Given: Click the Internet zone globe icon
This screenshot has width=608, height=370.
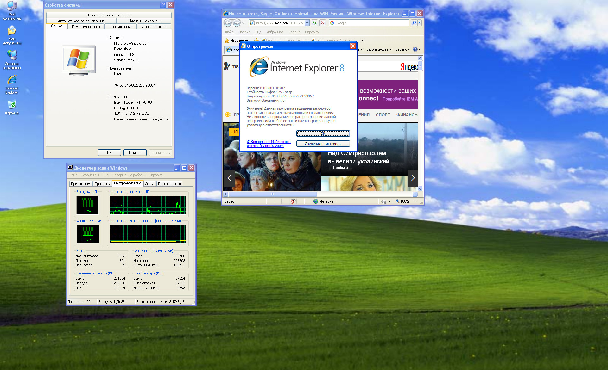Looking at the screenshot, I should click(316, 201).
